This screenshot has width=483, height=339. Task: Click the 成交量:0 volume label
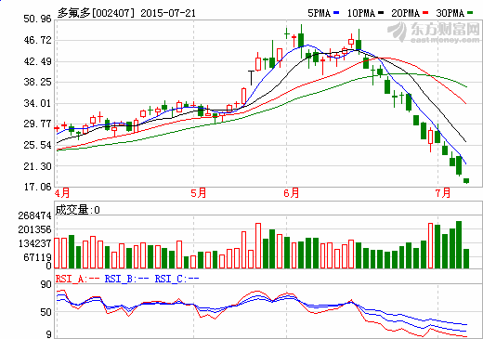[77, 210]
